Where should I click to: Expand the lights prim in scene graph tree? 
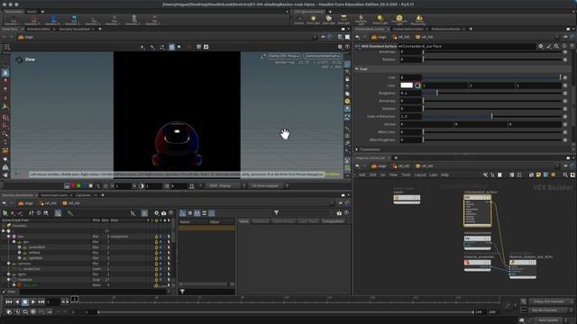pos(8,274)
